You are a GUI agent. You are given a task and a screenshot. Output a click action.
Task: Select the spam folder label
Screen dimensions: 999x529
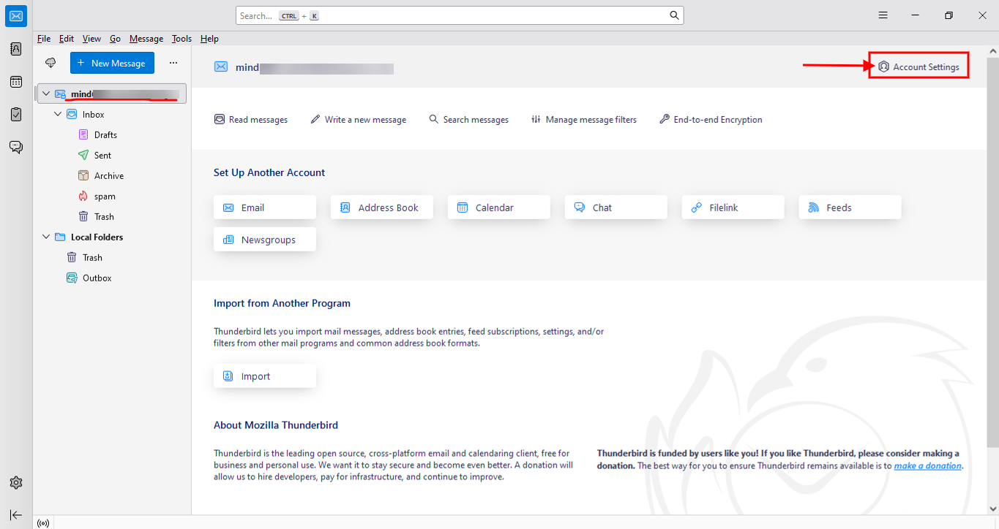click(105, 197)
